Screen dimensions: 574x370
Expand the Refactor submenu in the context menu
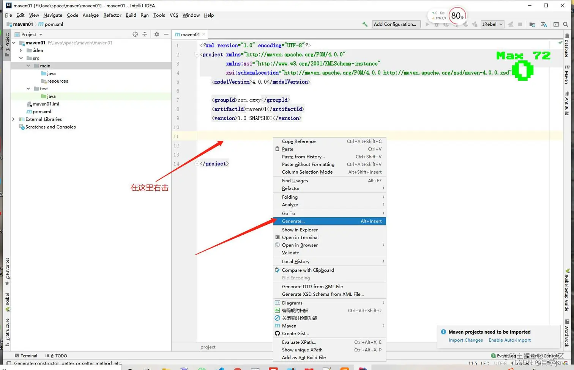(330, 188)
